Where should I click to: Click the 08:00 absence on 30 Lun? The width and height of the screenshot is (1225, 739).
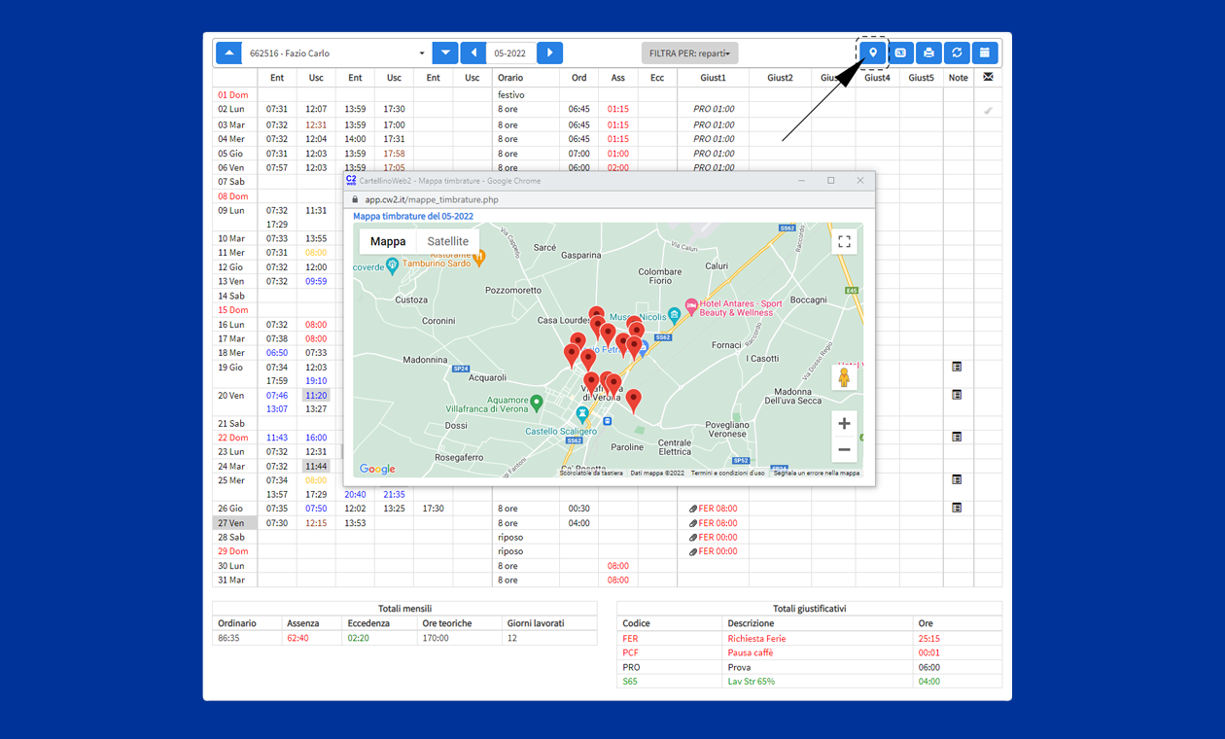point(618,566)
